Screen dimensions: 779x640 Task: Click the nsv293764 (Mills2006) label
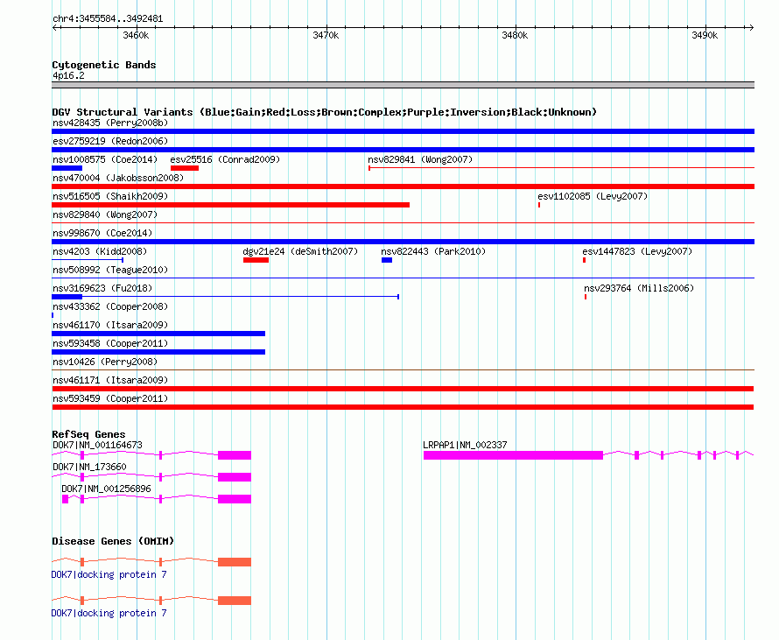coord(639,288)
